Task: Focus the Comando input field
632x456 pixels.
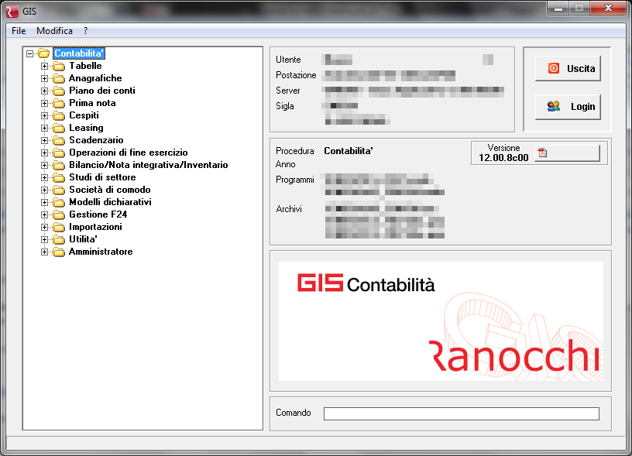Action: pos(461,413)
